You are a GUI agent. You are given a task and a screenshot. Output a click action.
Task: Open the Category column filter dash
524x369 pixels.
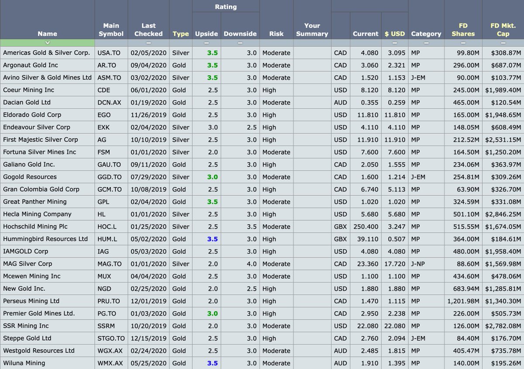pos(426,43)
